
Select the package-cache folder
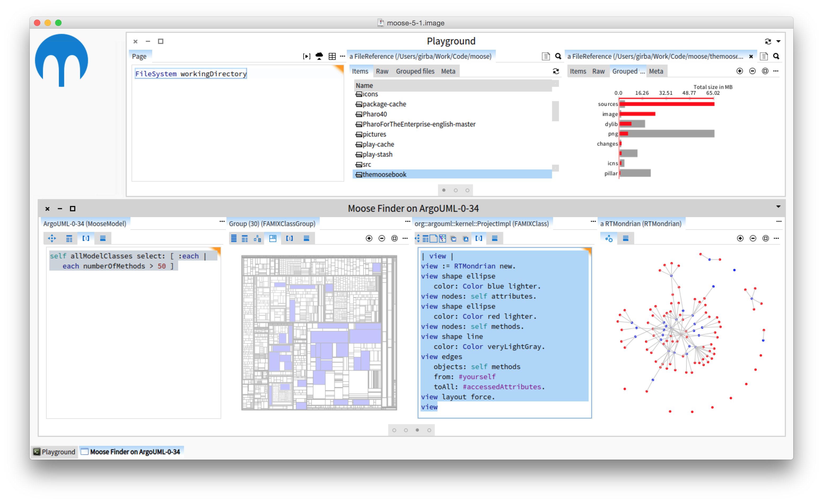452,104
